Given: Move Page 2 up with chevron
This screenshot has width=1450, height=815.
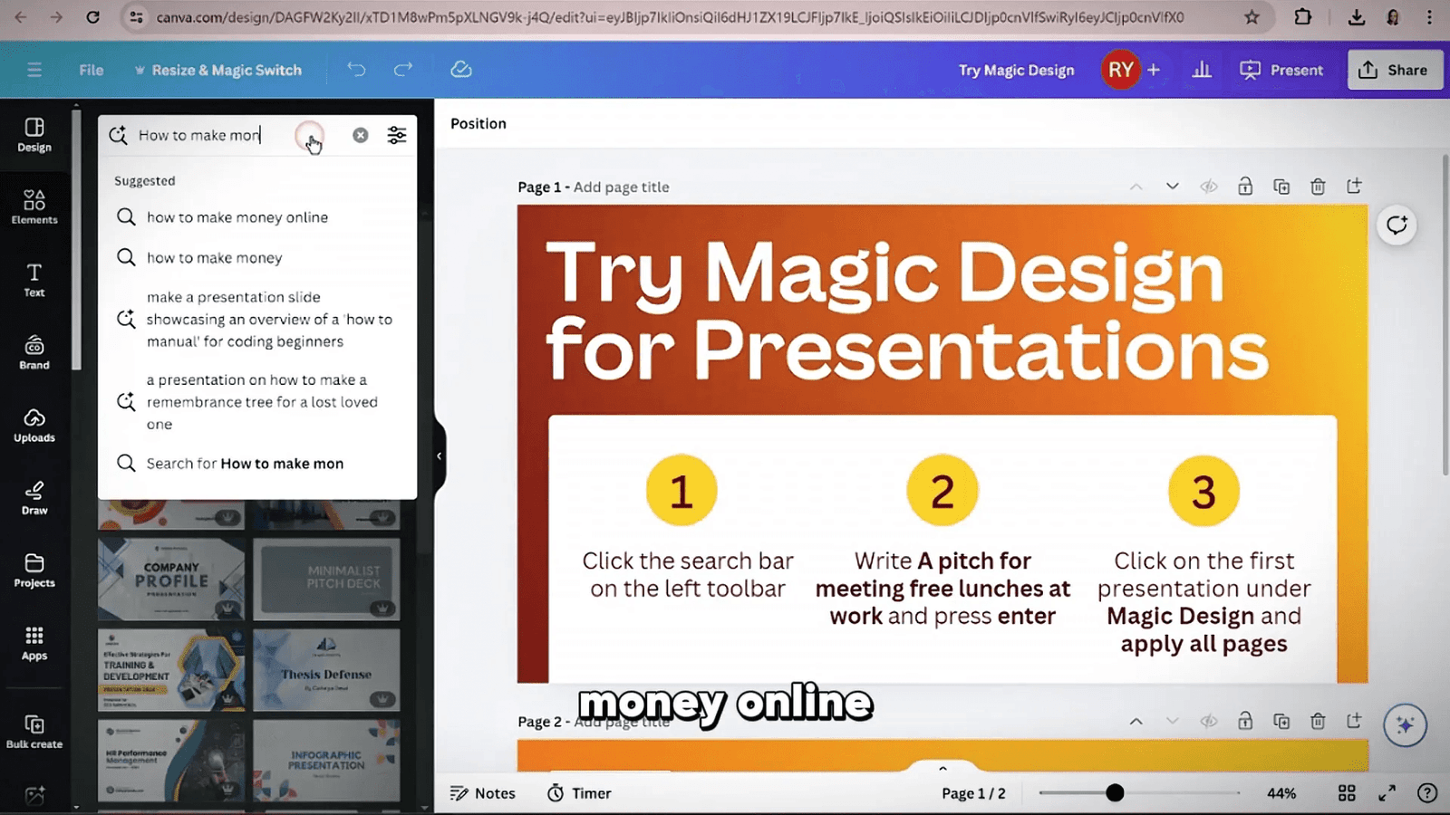Looking at the screenshot, I should pos(1136,722).
